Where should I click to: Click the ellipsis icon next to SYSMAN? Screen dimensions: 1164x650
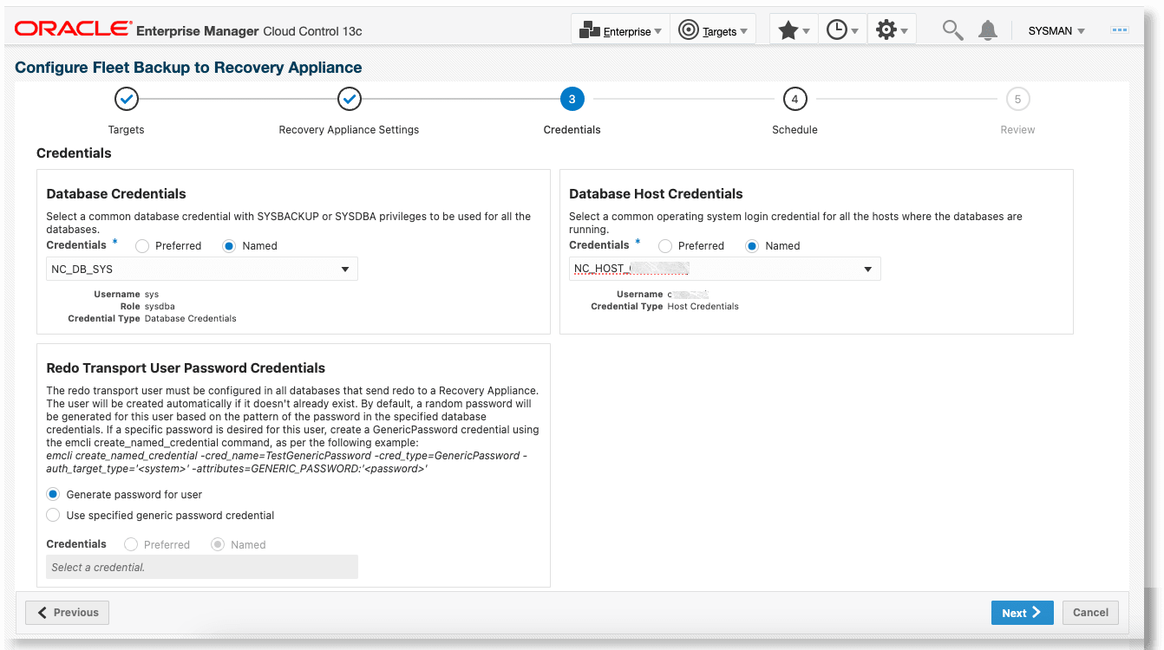(x=1119, y=29)
